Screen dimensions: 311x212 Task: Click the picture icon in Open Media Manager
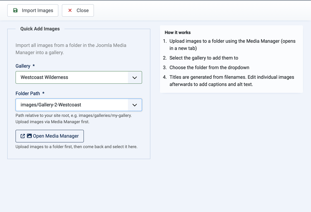pyautogui.click(x=29, y=136)
